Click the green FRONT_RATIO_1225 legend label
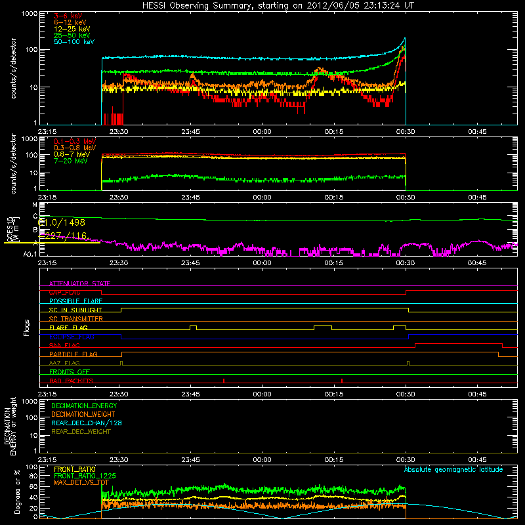The image size is (525, 525). pyautogui.click(x=85, y=476)
